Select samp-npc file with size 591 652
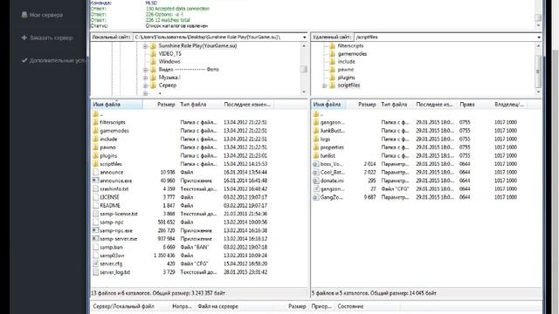559x314 pixels. [x=112, y=222]
